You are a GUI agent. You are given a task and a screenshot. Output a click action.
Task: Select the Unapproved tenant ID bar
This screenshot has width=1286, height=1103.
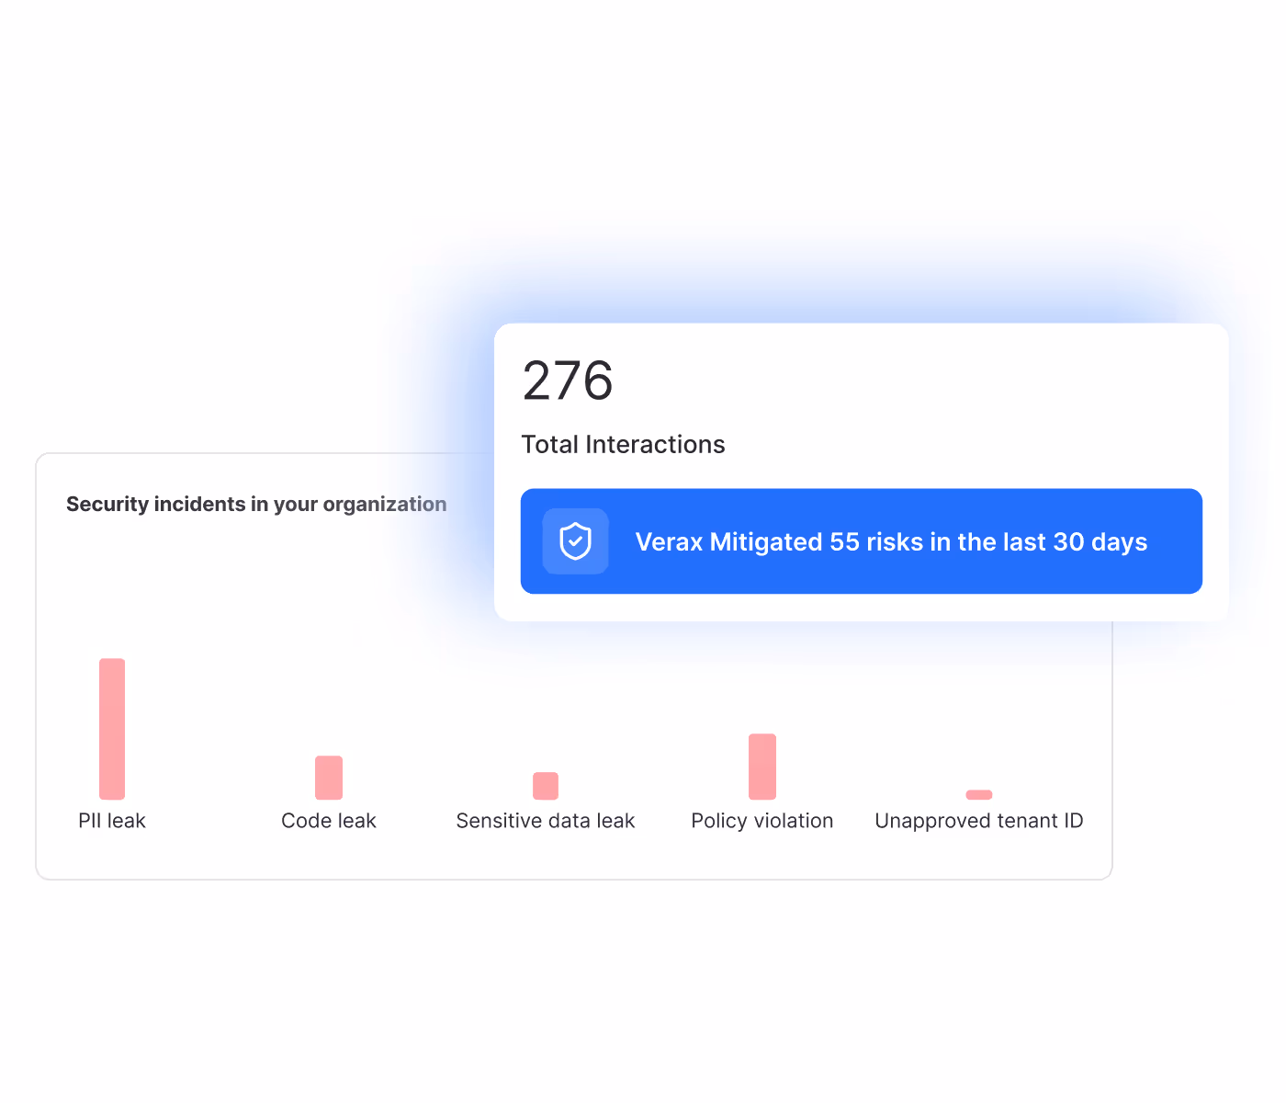tap(979, 794)
